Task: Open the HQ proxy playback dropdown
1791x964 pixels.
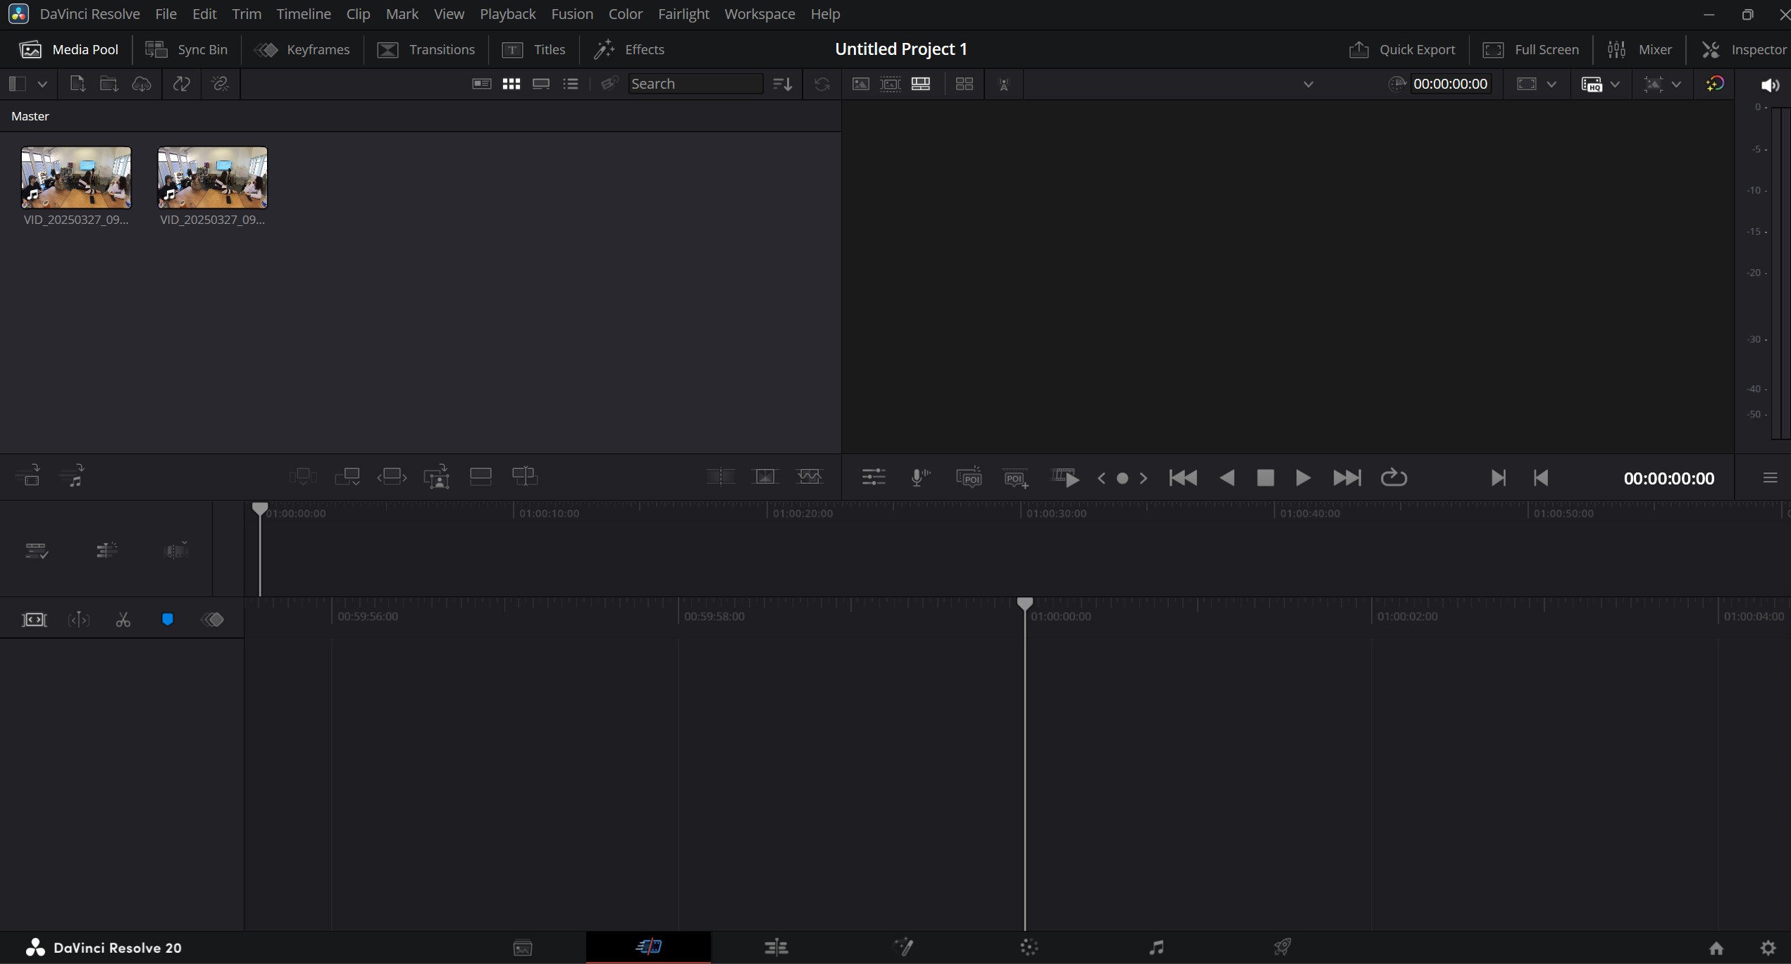Action: point(1615,84)
